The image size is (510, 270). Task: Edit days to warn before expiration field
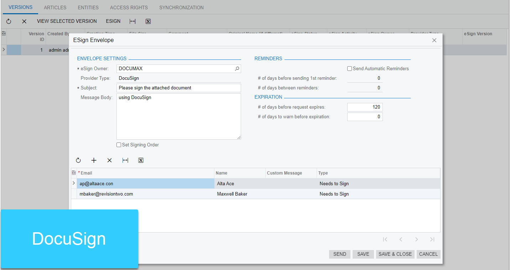[x=365, y=117]
